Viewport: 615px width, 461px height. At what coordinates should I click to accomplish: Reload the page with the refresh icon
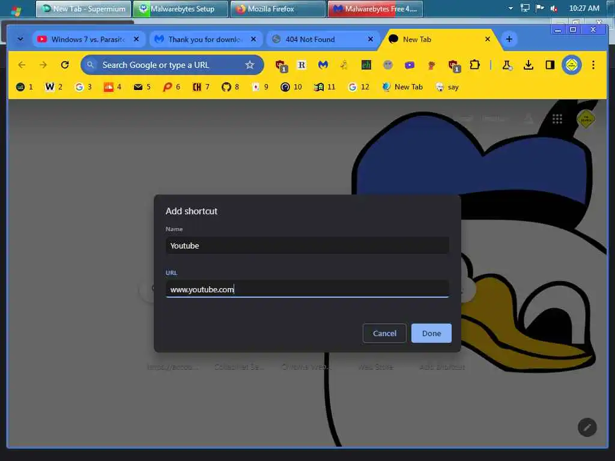[65, 65]
